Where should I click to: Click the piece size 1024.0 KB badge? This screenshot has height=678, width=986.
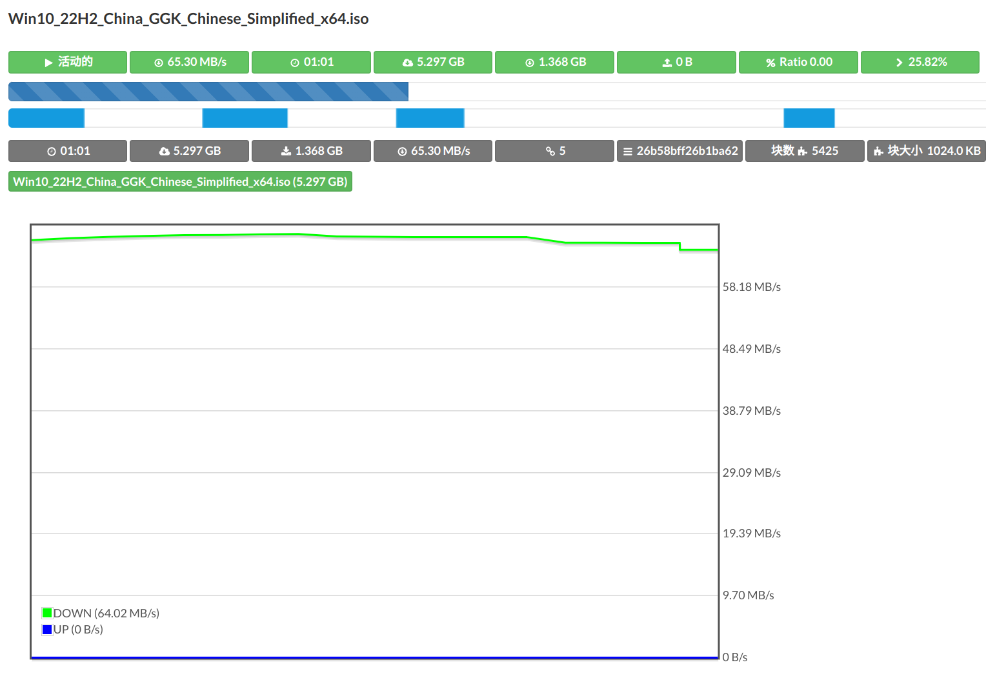point(927,151)
